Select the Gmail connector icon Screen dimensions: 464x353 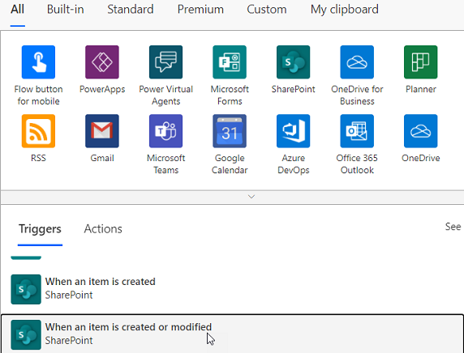102,131
